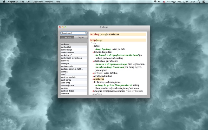Click definition 'stikliukas, gurkšnelis;'

[x=106, y=61]
